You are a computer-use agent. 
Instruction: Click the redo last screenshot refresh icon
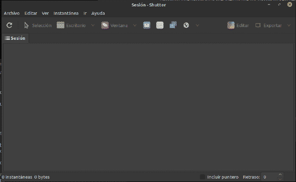click(9, 25)
